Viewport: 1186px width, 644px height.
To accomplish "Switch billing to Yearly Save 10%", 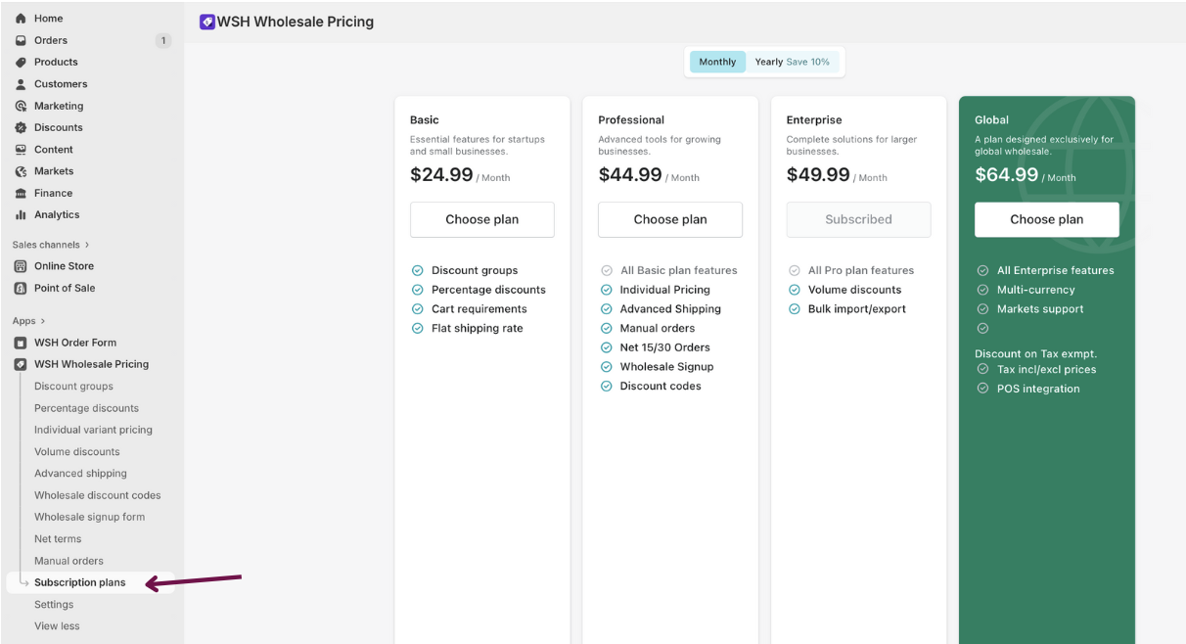I will [792, 62].
